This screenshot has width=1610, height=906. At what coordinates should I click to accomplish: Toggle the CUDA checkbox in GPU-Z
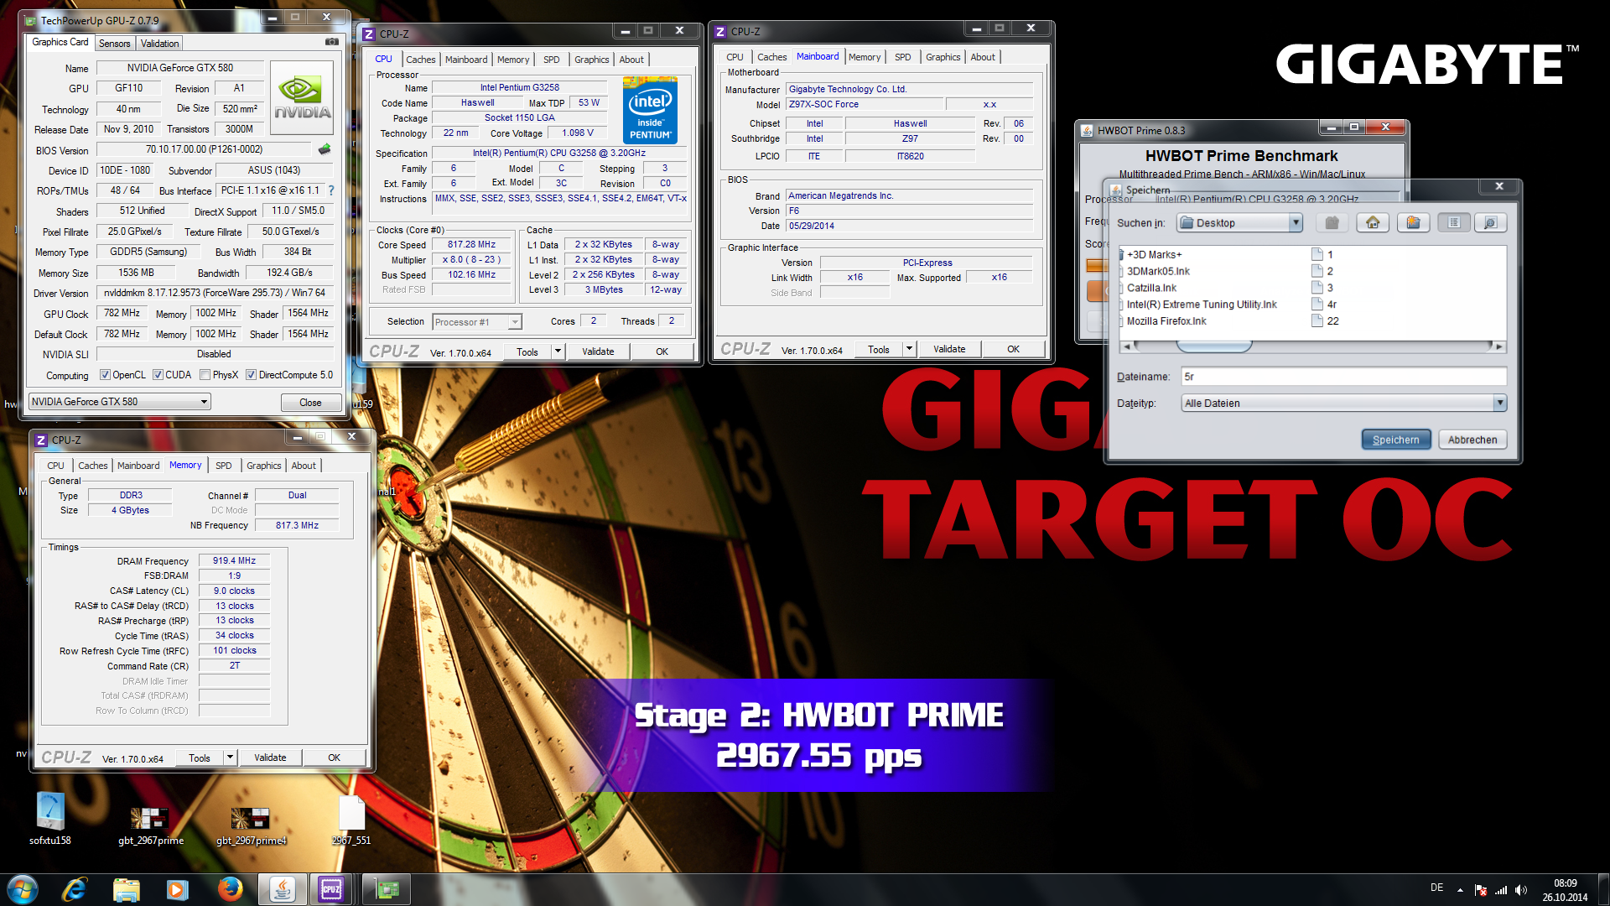tap(158, 375)
